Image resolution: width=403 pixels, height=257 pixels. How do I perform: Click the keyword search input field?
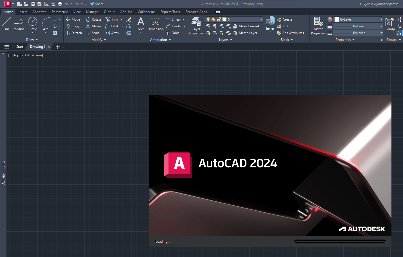click(x=383, y=4)
